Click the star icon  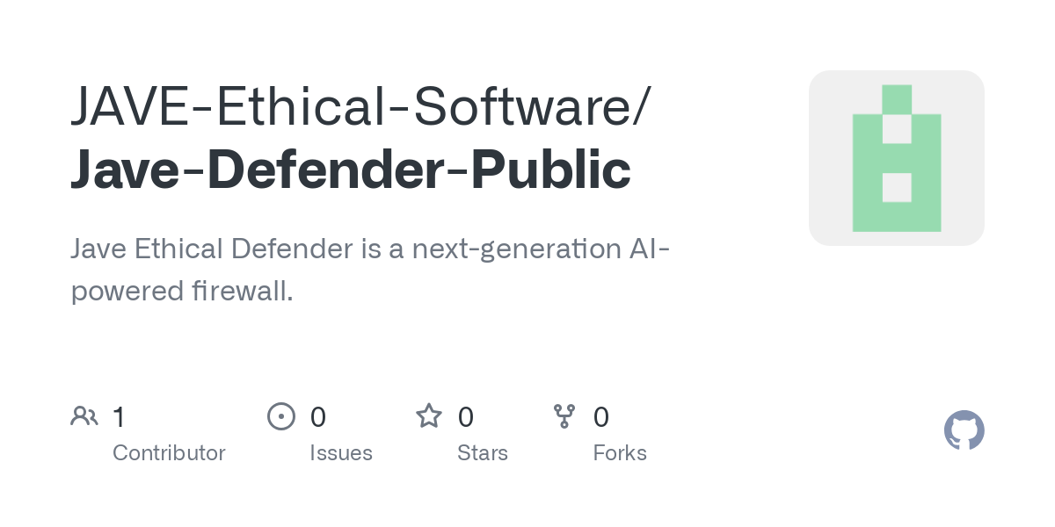(x=429, y=415)
